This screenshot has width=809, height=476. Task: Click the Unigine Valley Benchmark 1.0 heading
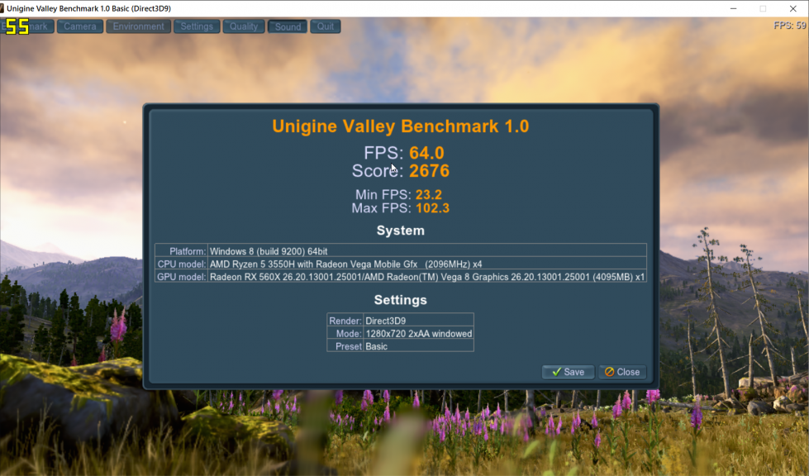[401, 126]
